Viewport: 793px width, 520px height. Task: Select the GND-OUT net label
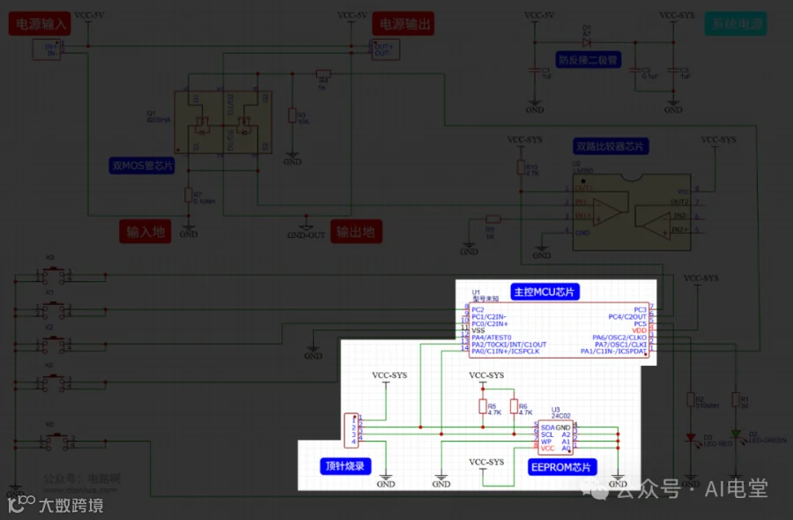pyautogui.click(x=306, y=235)
